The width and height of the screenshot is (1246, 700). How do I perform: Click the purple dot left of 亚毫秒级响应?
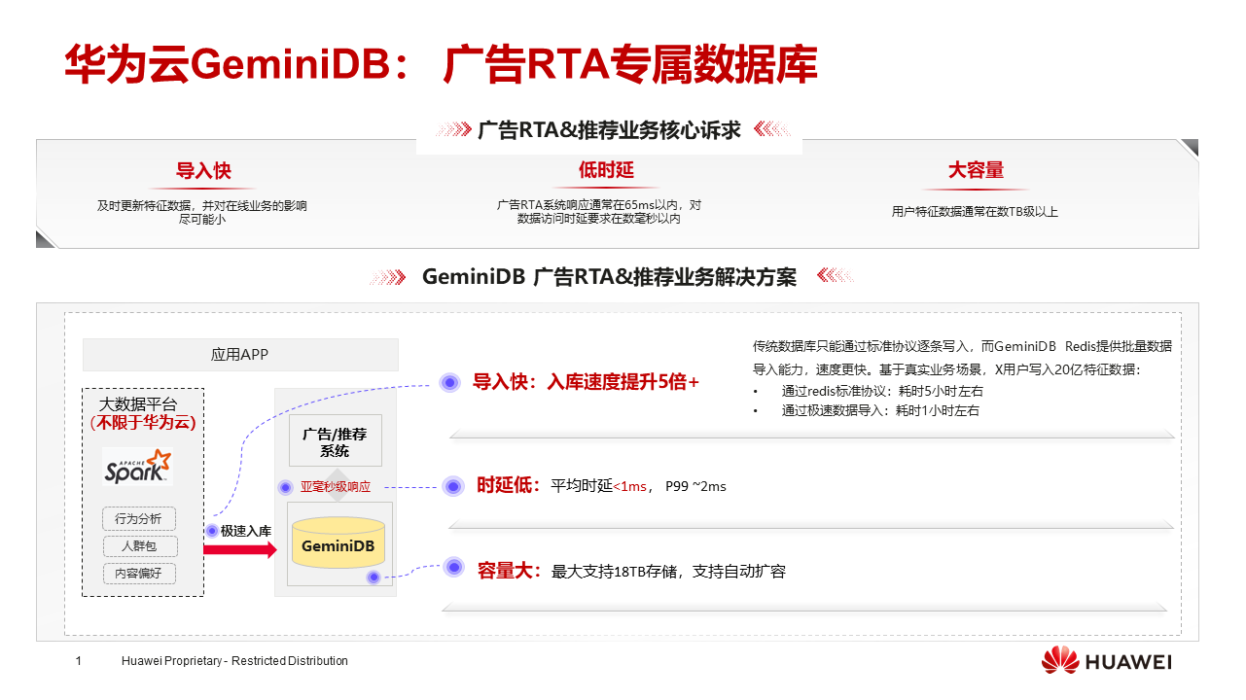point(286,487)
